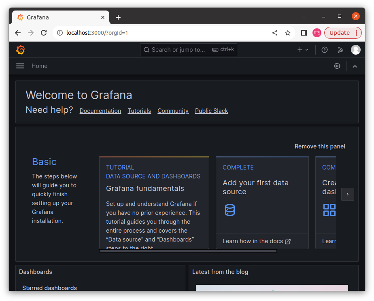Click the Basic heading text
The width and height of the screenshot is (374, 301).
coord(45,162)
